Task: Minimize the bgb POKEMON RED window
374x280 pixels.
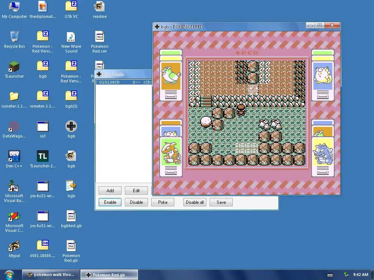Action: [x=310, y=25]
